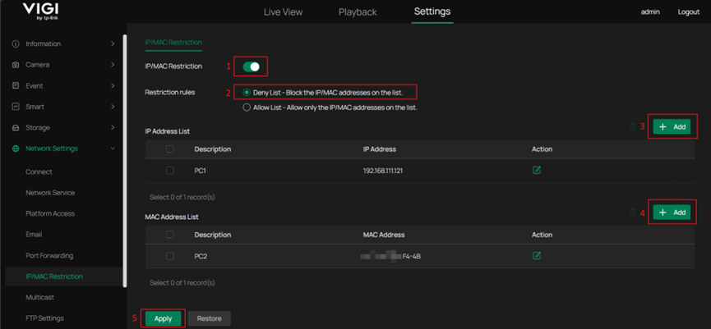Click the Smart icon in sidebar
711x329 pixels.
tap(16, 107)
